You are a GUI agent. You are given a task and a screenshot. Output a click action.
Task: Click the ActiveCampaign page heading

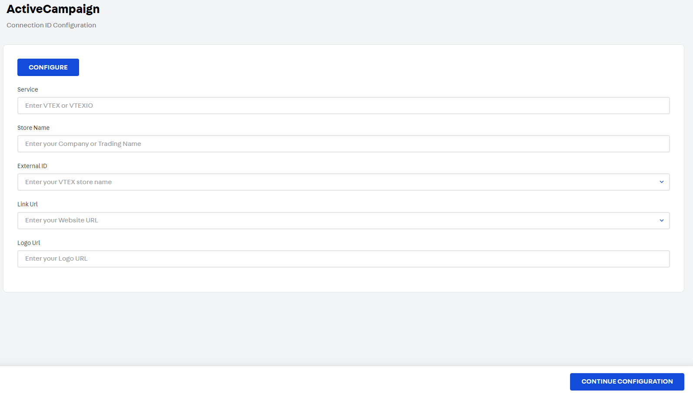coord(53,9)
